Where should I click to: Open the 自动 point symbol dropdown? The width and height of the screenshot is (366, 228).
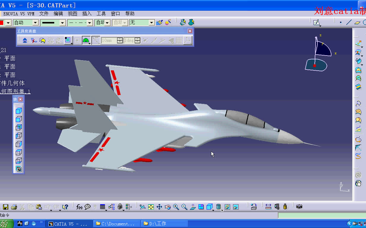(107, 23)
